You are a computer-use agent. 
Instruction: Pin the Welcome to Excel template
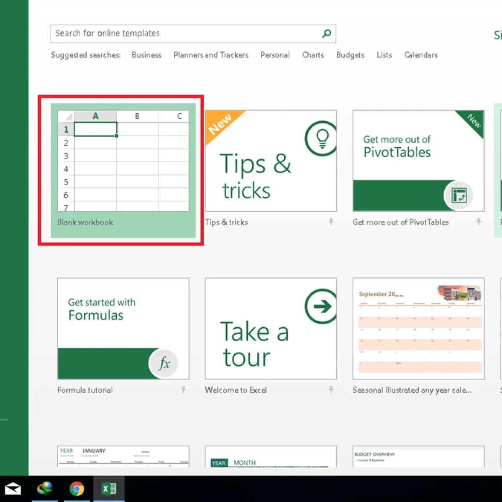click(x=331, y=390)
